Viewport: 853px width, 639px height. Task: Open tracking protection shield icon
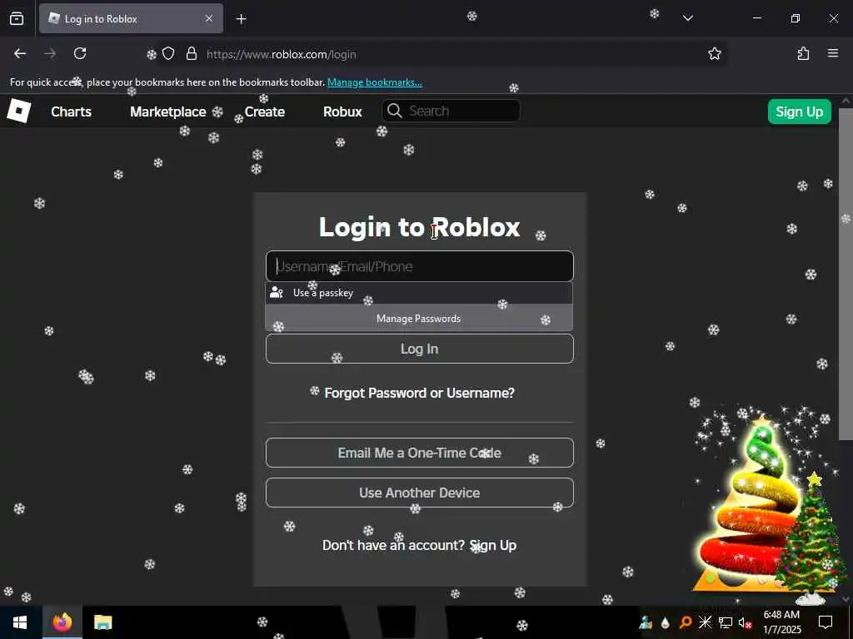coord(168,54)
